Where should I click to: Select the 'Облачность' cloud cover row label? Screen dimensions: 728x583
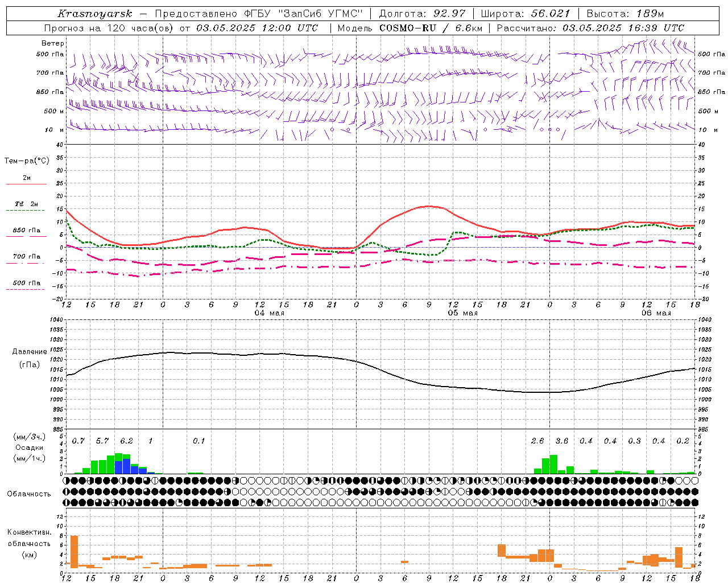tap(29, 494)
